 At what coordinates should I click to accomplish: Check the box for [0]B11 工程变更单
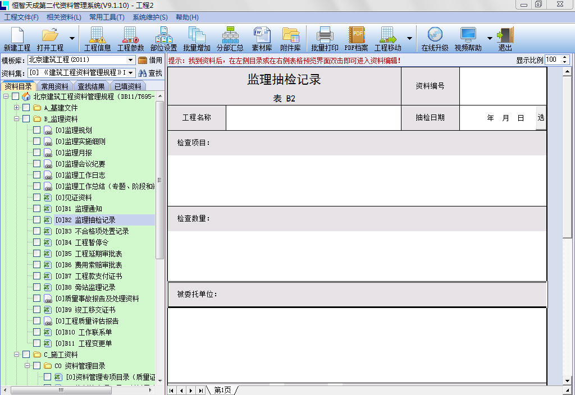pyautogui.click(x=36, y=343)
